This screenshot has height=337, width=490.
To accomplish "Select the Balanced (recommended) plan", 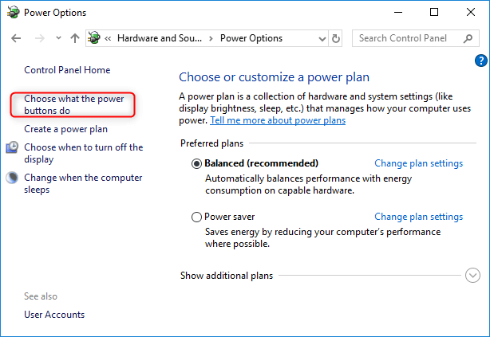I will pyautogui.click(x=197, y=163).
